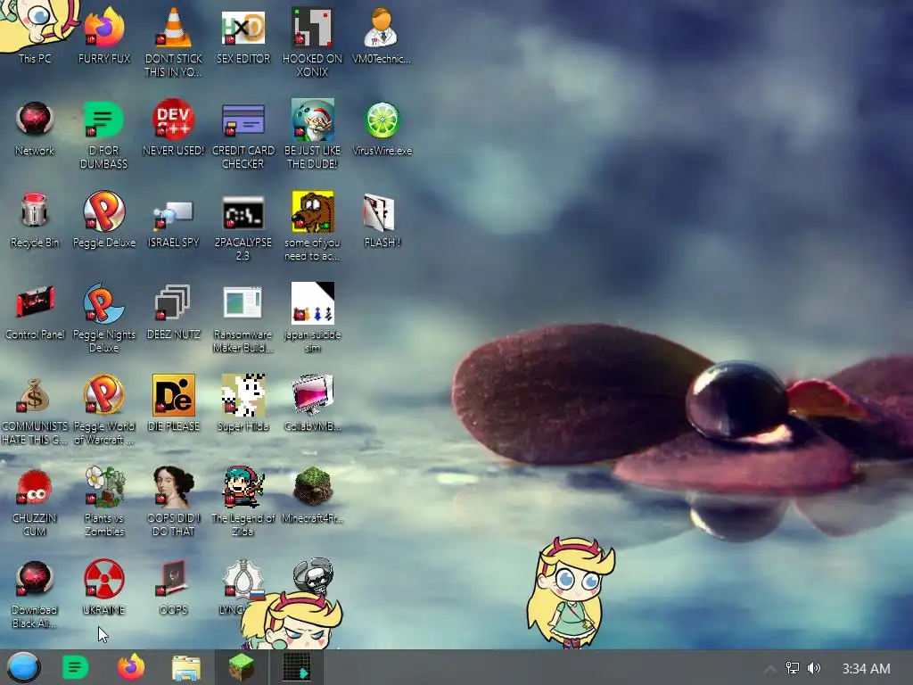913x685 pixels.
Task: Launch Firefox from the taskbar
Action: coord(131,667)
